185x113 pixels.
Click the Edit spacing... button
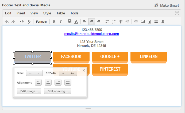coord(57,91)
